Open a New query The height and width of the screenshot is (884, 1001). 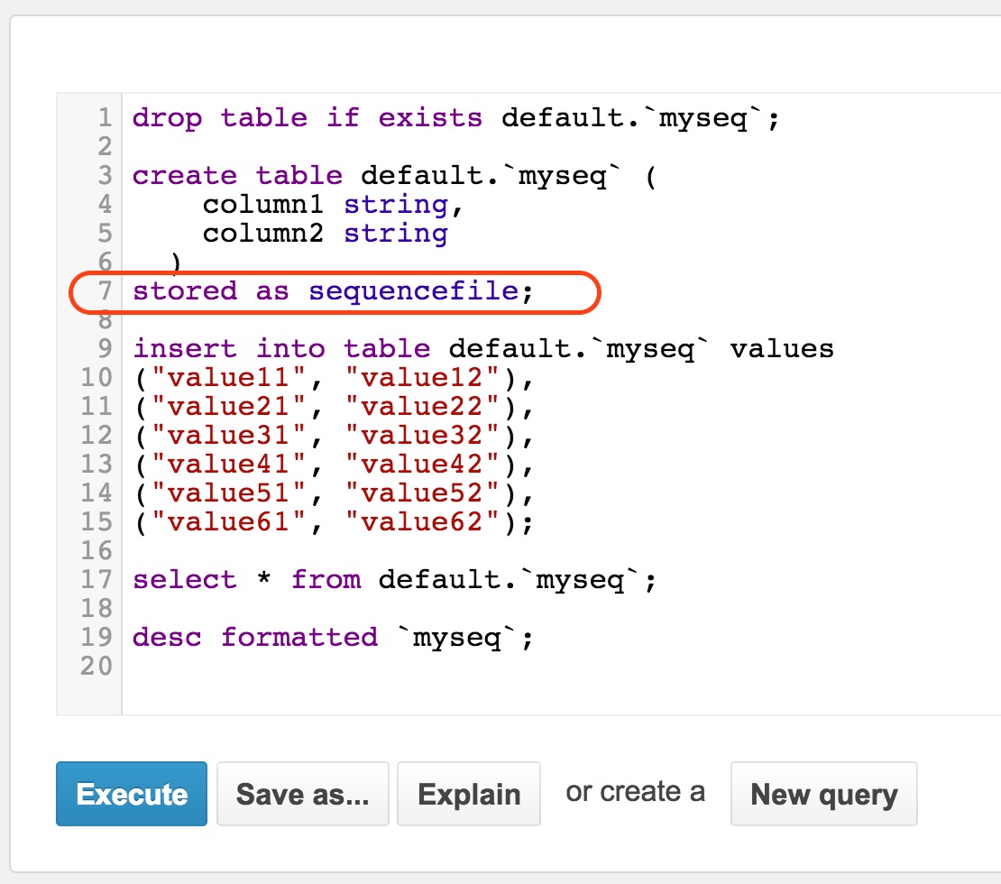[x=823, y=794]
